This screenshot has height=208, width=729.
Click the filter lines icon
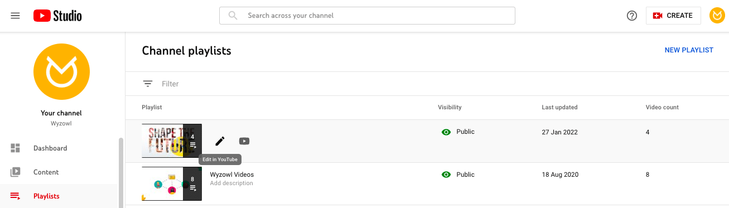(x=148, y=84)
